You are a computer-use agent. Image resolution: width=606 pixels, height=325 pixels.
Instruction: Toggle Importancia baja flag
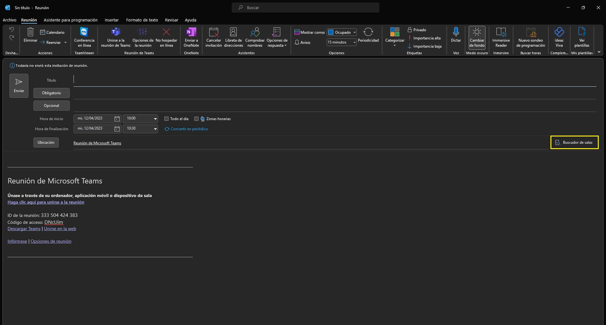[425, 46]
